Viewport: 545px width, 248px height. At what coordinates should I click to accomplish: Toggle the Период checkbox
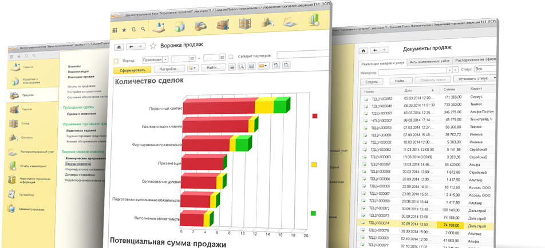click(116, 59)
